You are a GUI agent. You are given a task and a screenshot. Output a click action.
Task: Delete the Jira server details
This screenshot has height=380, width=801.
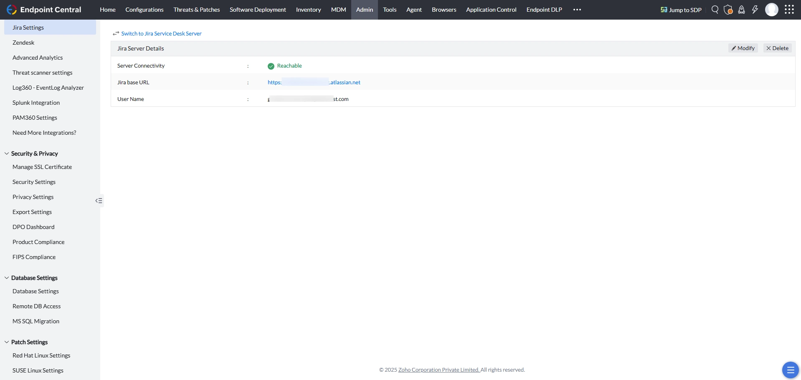tap(778, 48)
